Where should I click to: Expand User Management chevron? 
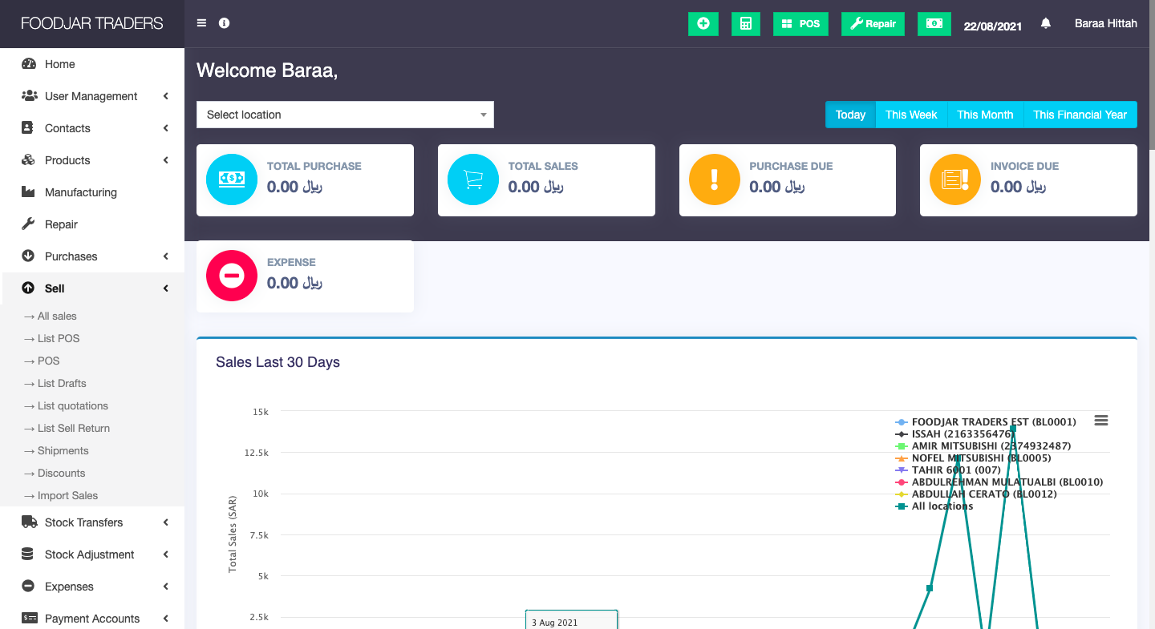pyautogui.click(x=166, y=96)
